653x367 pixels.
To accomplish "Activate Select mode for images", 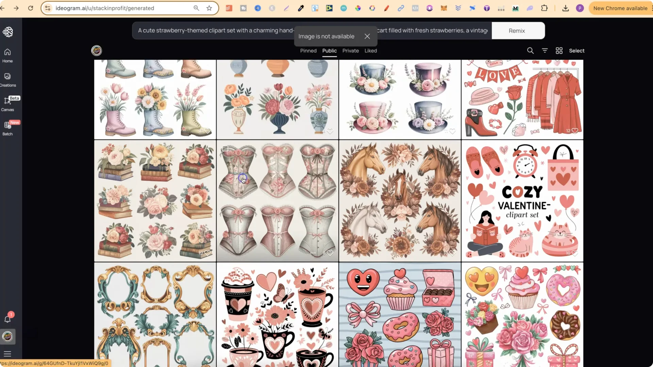I will click(576, 50).
